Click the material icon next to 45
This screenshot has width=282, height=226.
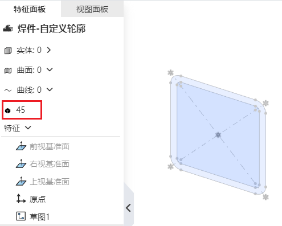point(8,110)
